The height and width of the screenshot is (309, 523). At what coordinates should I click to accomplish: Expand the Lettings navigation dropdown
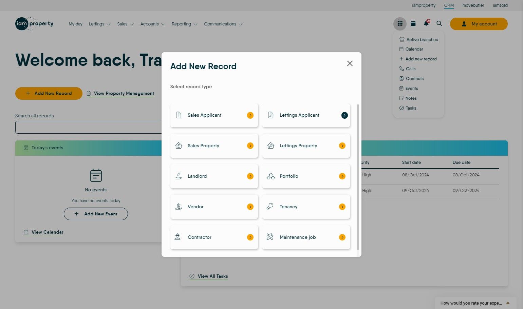(x=99, y=24)
